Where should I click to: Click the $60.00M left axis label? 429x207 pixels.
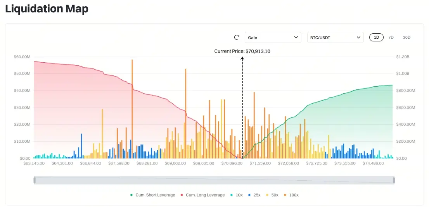22,57
